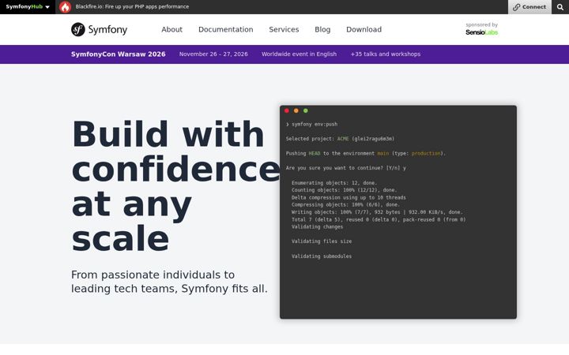The width and height of the screenshot is (569, 355).
Task: Click the Enumerating objects line
Action: (334, 183)
